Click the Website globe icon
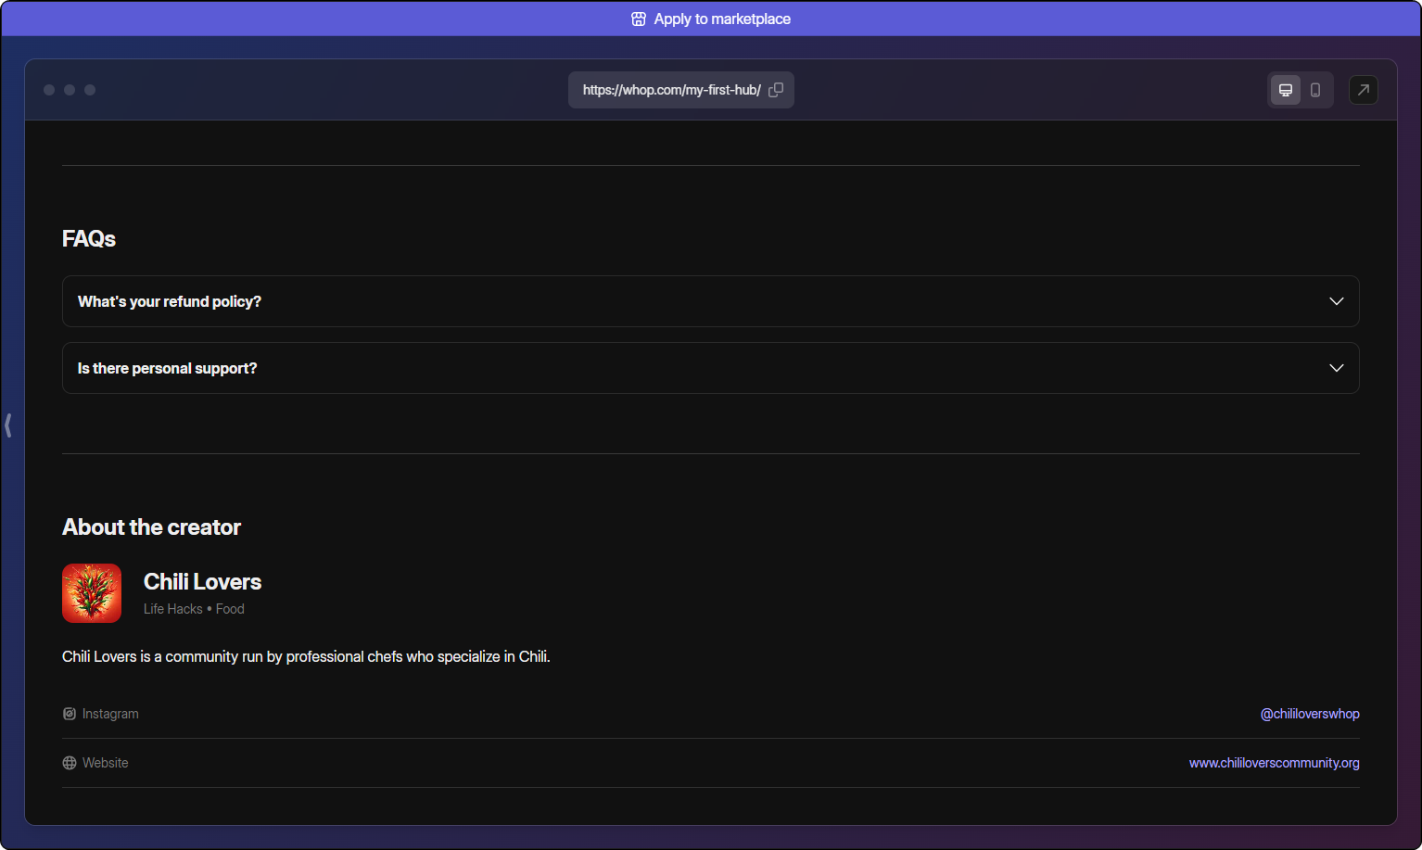The width and height of the screenshot is (1422, 850). click(70, 763)
